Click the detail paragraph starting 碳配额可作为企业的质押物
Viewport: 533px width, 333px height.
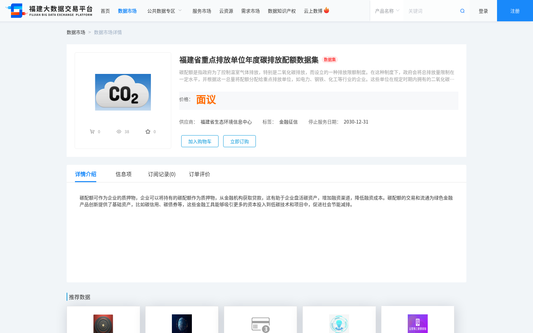click(266, 201)
